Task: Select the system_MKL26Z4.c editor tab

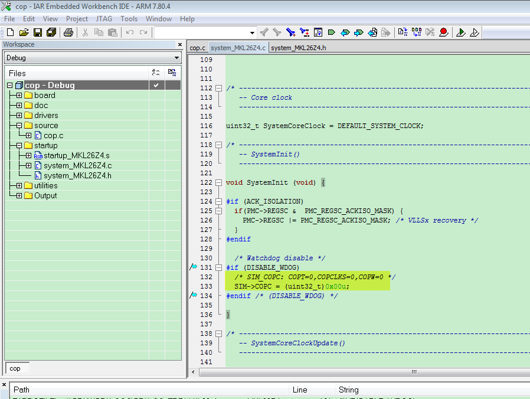Action: 238,48
